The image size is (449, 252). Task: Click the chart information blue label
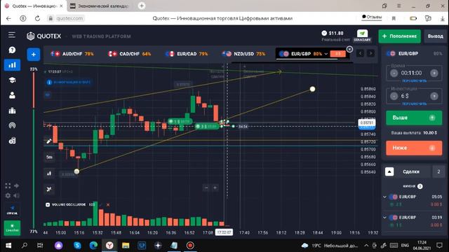click(x=69, y=83)
